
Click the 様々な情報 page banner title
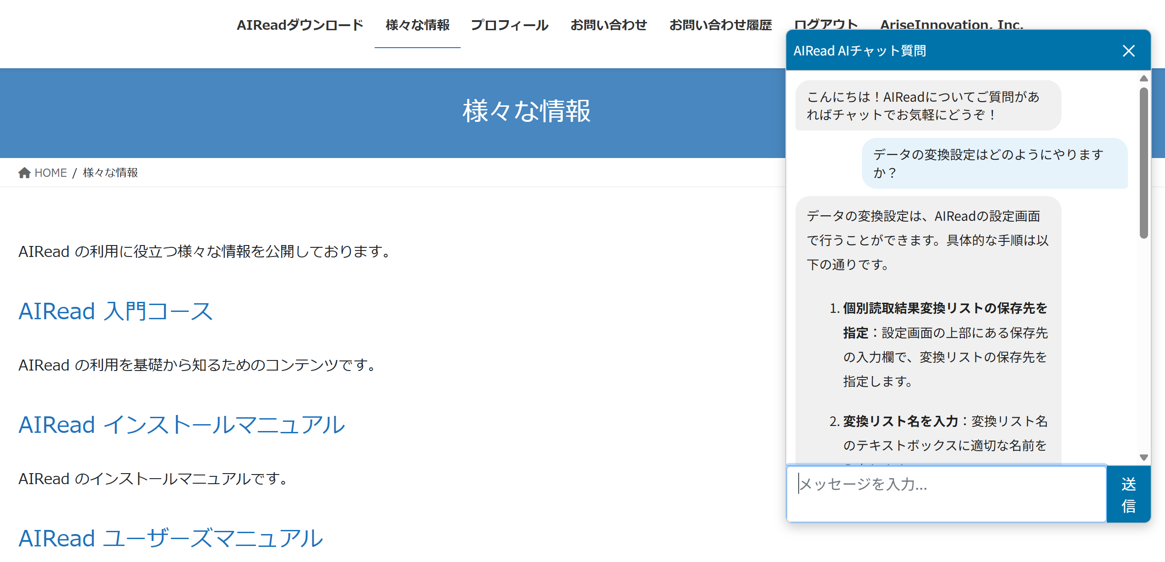click(527, 111)
